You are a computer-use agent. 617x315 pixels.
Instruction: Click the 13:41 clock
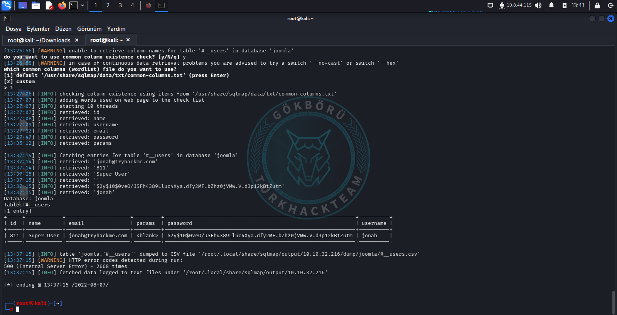pyautogui.click(x=578, y=5)
